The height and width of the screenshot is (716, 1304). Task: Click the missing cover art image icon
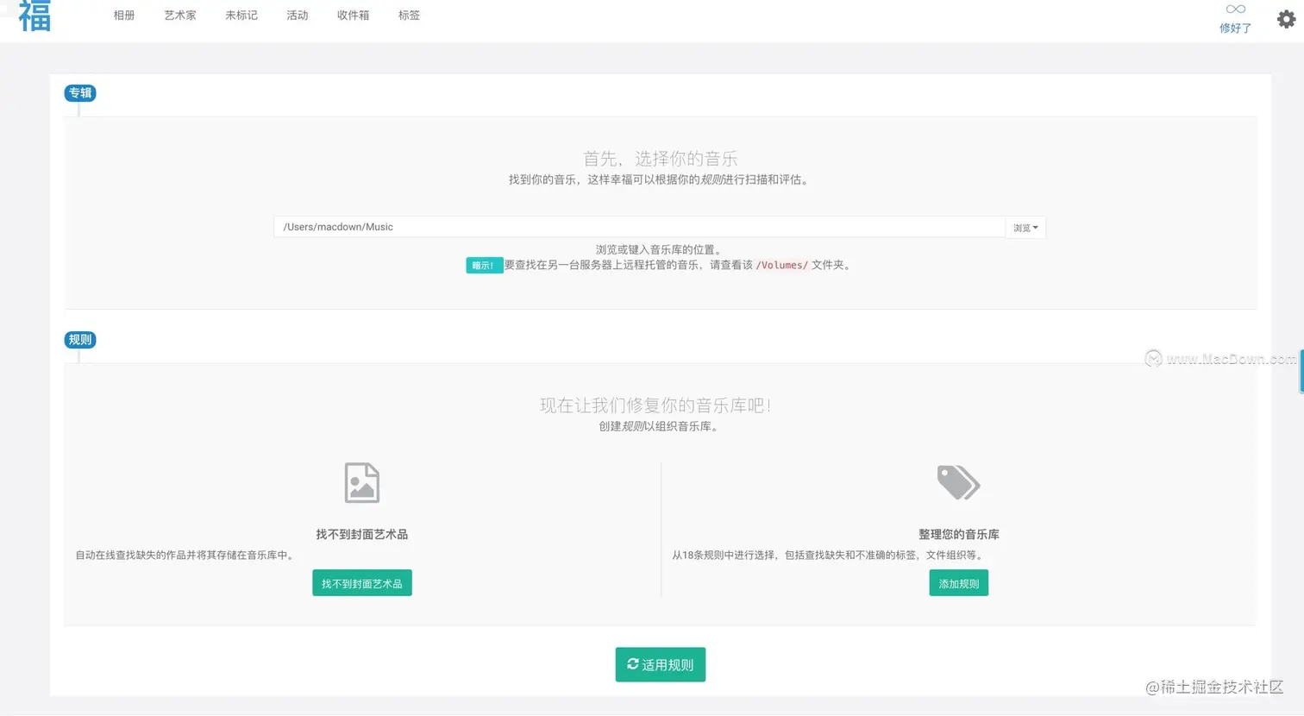click(x=362, y=482)
